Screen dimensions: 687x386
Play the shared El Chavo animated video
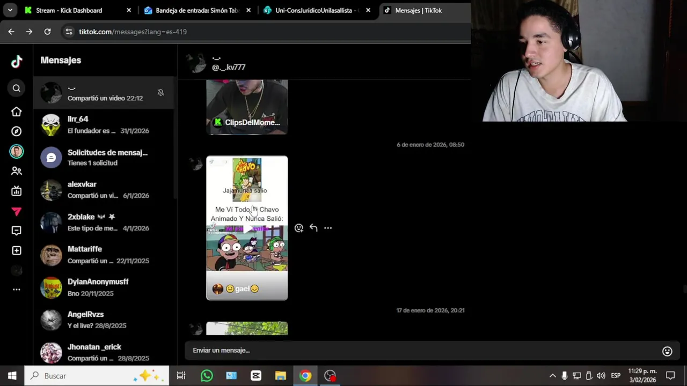click(x=247, y=228)
